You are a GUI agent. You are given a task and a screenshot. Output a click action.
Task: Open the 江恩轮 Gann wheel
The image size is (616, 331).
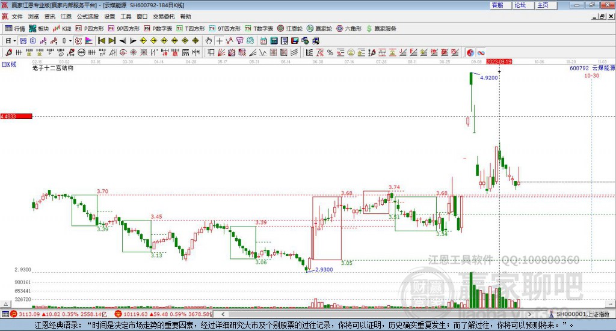coord(290,29)
